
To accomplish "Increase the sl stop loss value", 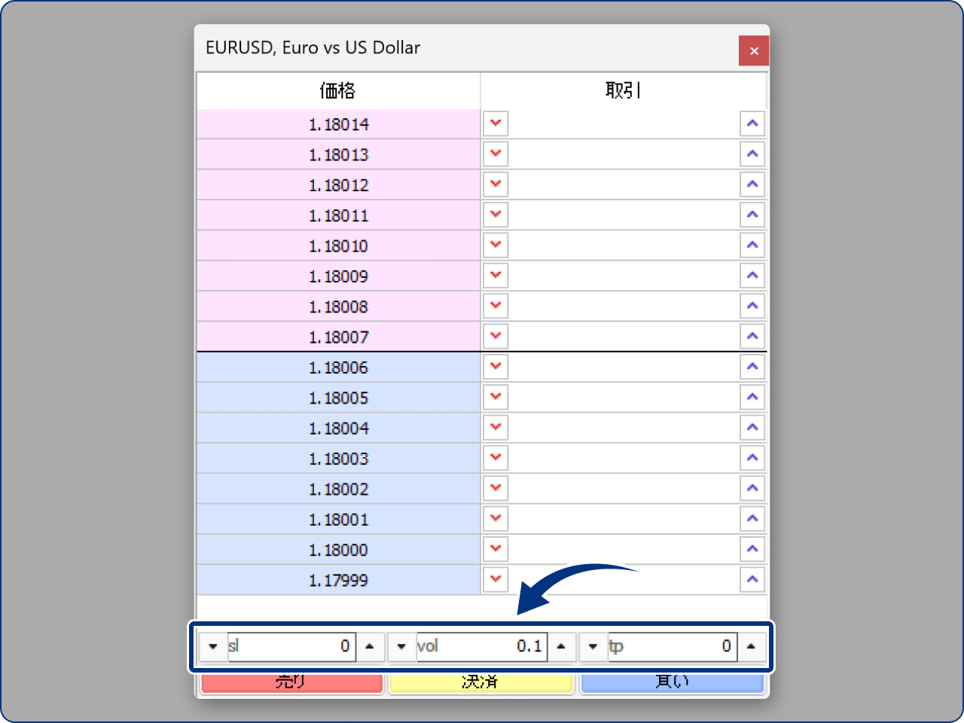I will click(x=370, y=646).
